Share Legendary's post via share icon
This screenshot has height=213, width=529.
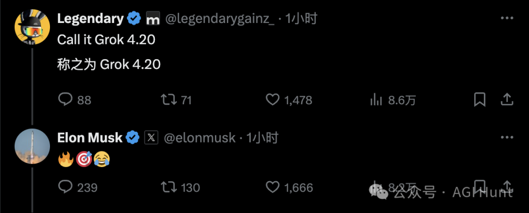tap(506, 100)
